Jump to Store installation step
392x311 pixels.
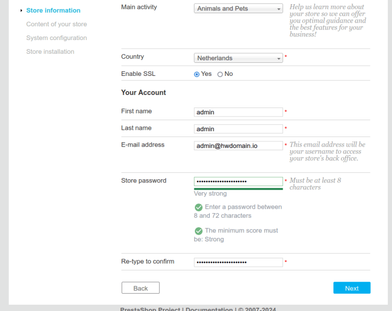(x=50, y=52)
